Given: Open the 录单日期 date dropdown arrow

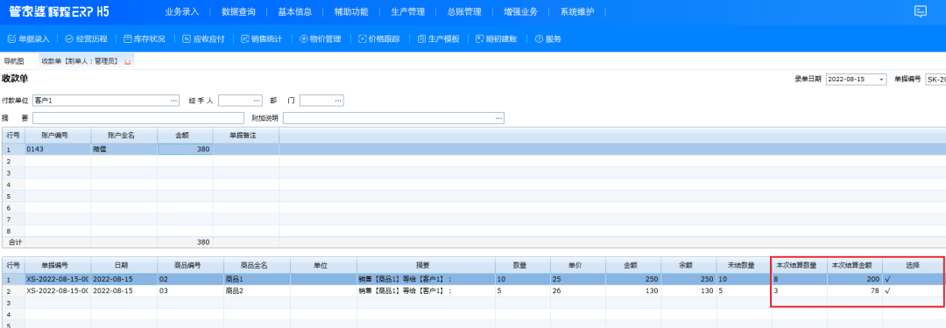Looking at the screenshot, I should click(x=881, y=80).
